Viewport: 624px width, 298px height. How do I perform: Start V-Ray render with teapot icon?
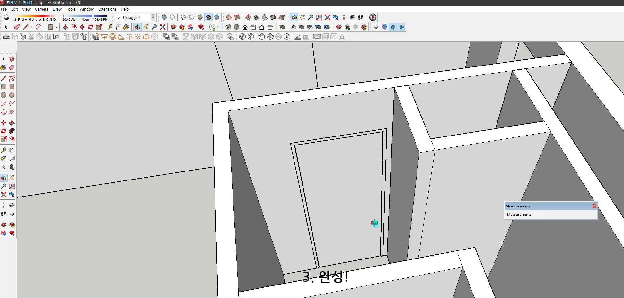[x=262, y=37]
